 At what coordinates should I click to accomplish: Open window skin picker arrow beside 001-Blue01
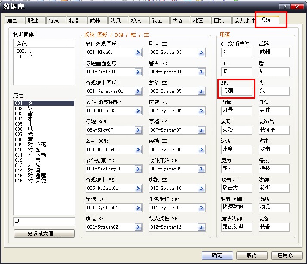(138, 52)
